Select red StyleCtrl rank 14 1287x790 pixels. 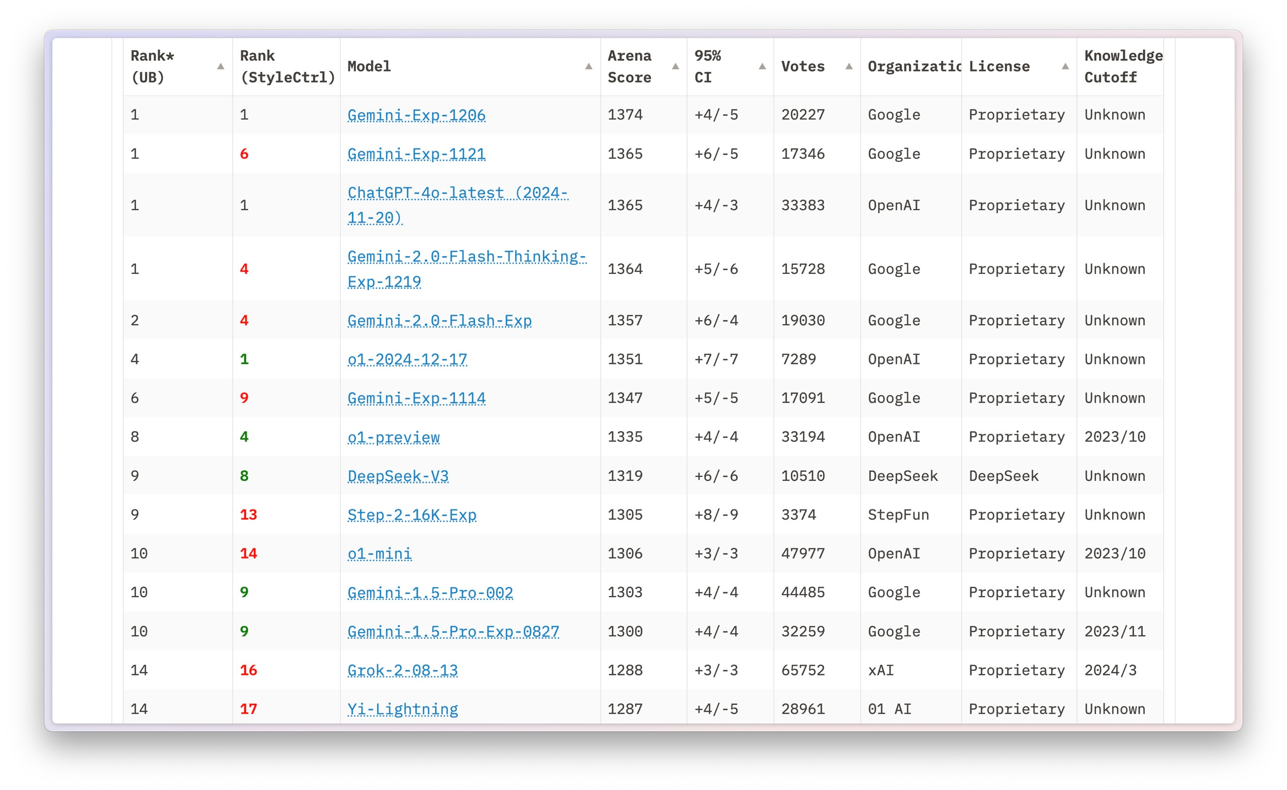pos(248,553)
